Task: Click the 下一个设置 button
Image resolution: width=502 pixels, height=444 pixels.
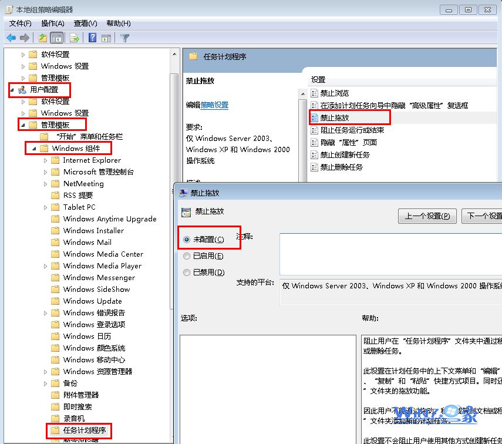Action: tap(482, 216)
